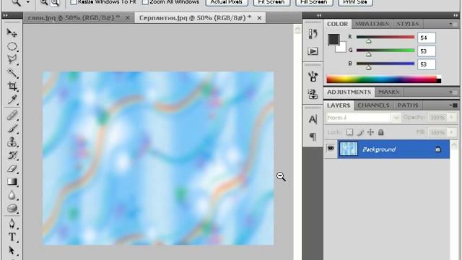Select the Blur tool
Viewport: 462px width, 260px height.
12,195
